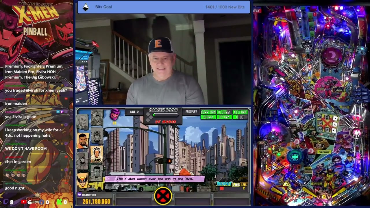Click the streamer's webcam video
370x208 pixels.
(x=163, y=59)
